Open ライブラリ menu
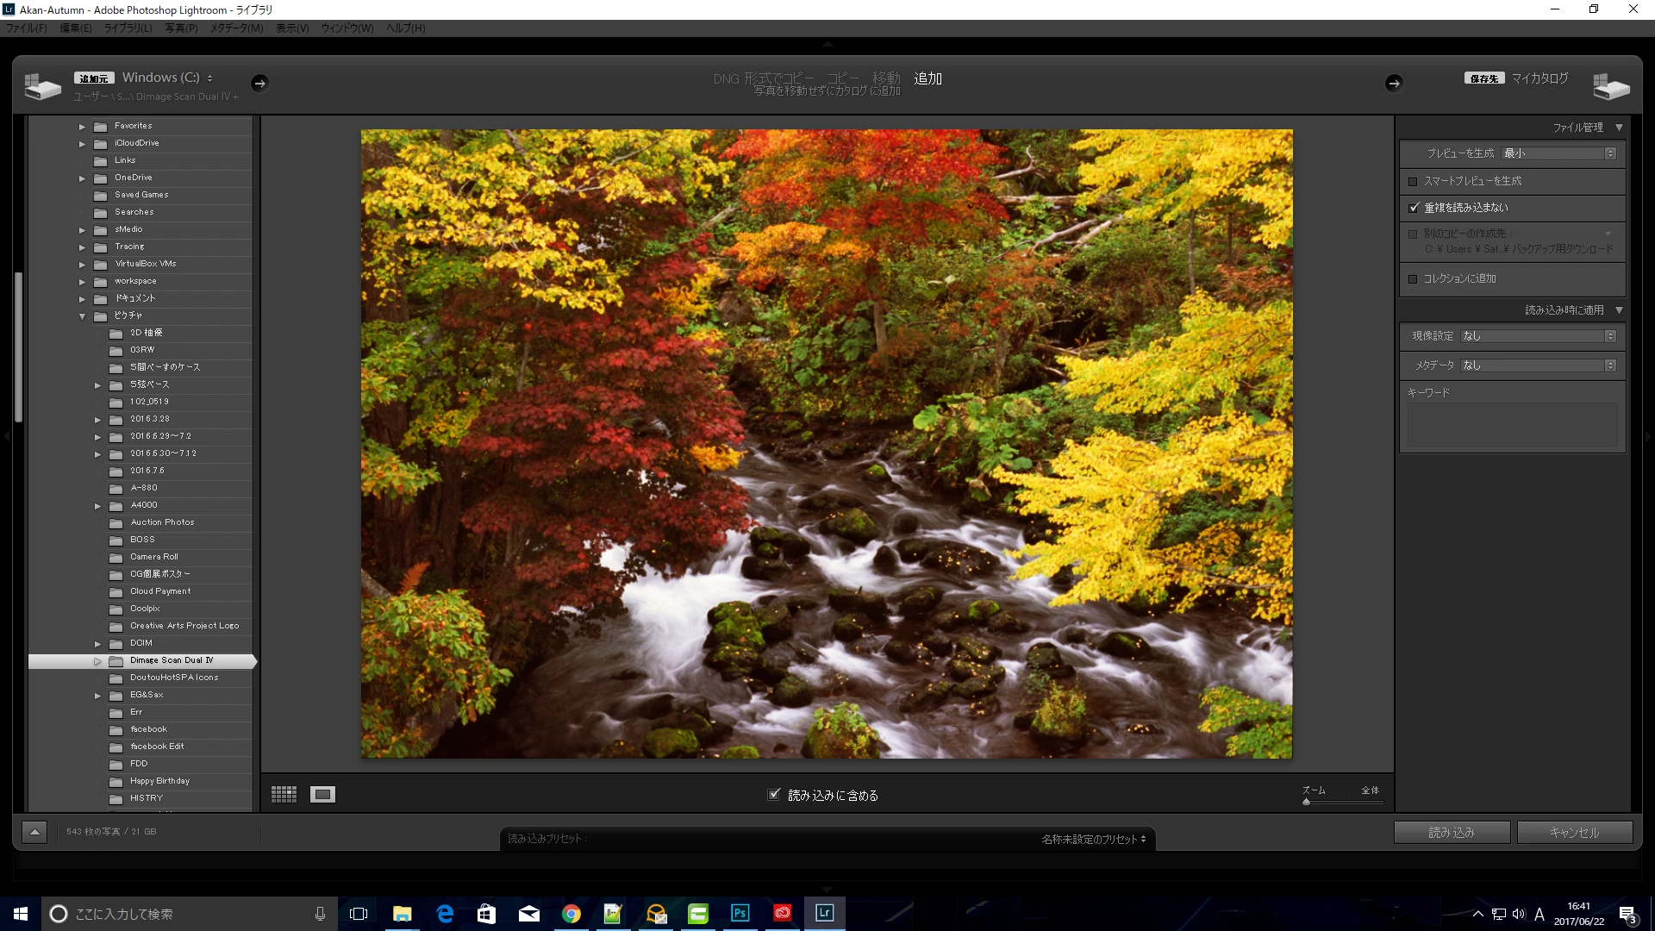Viewport: 1655px width, 931px height. 128,28
